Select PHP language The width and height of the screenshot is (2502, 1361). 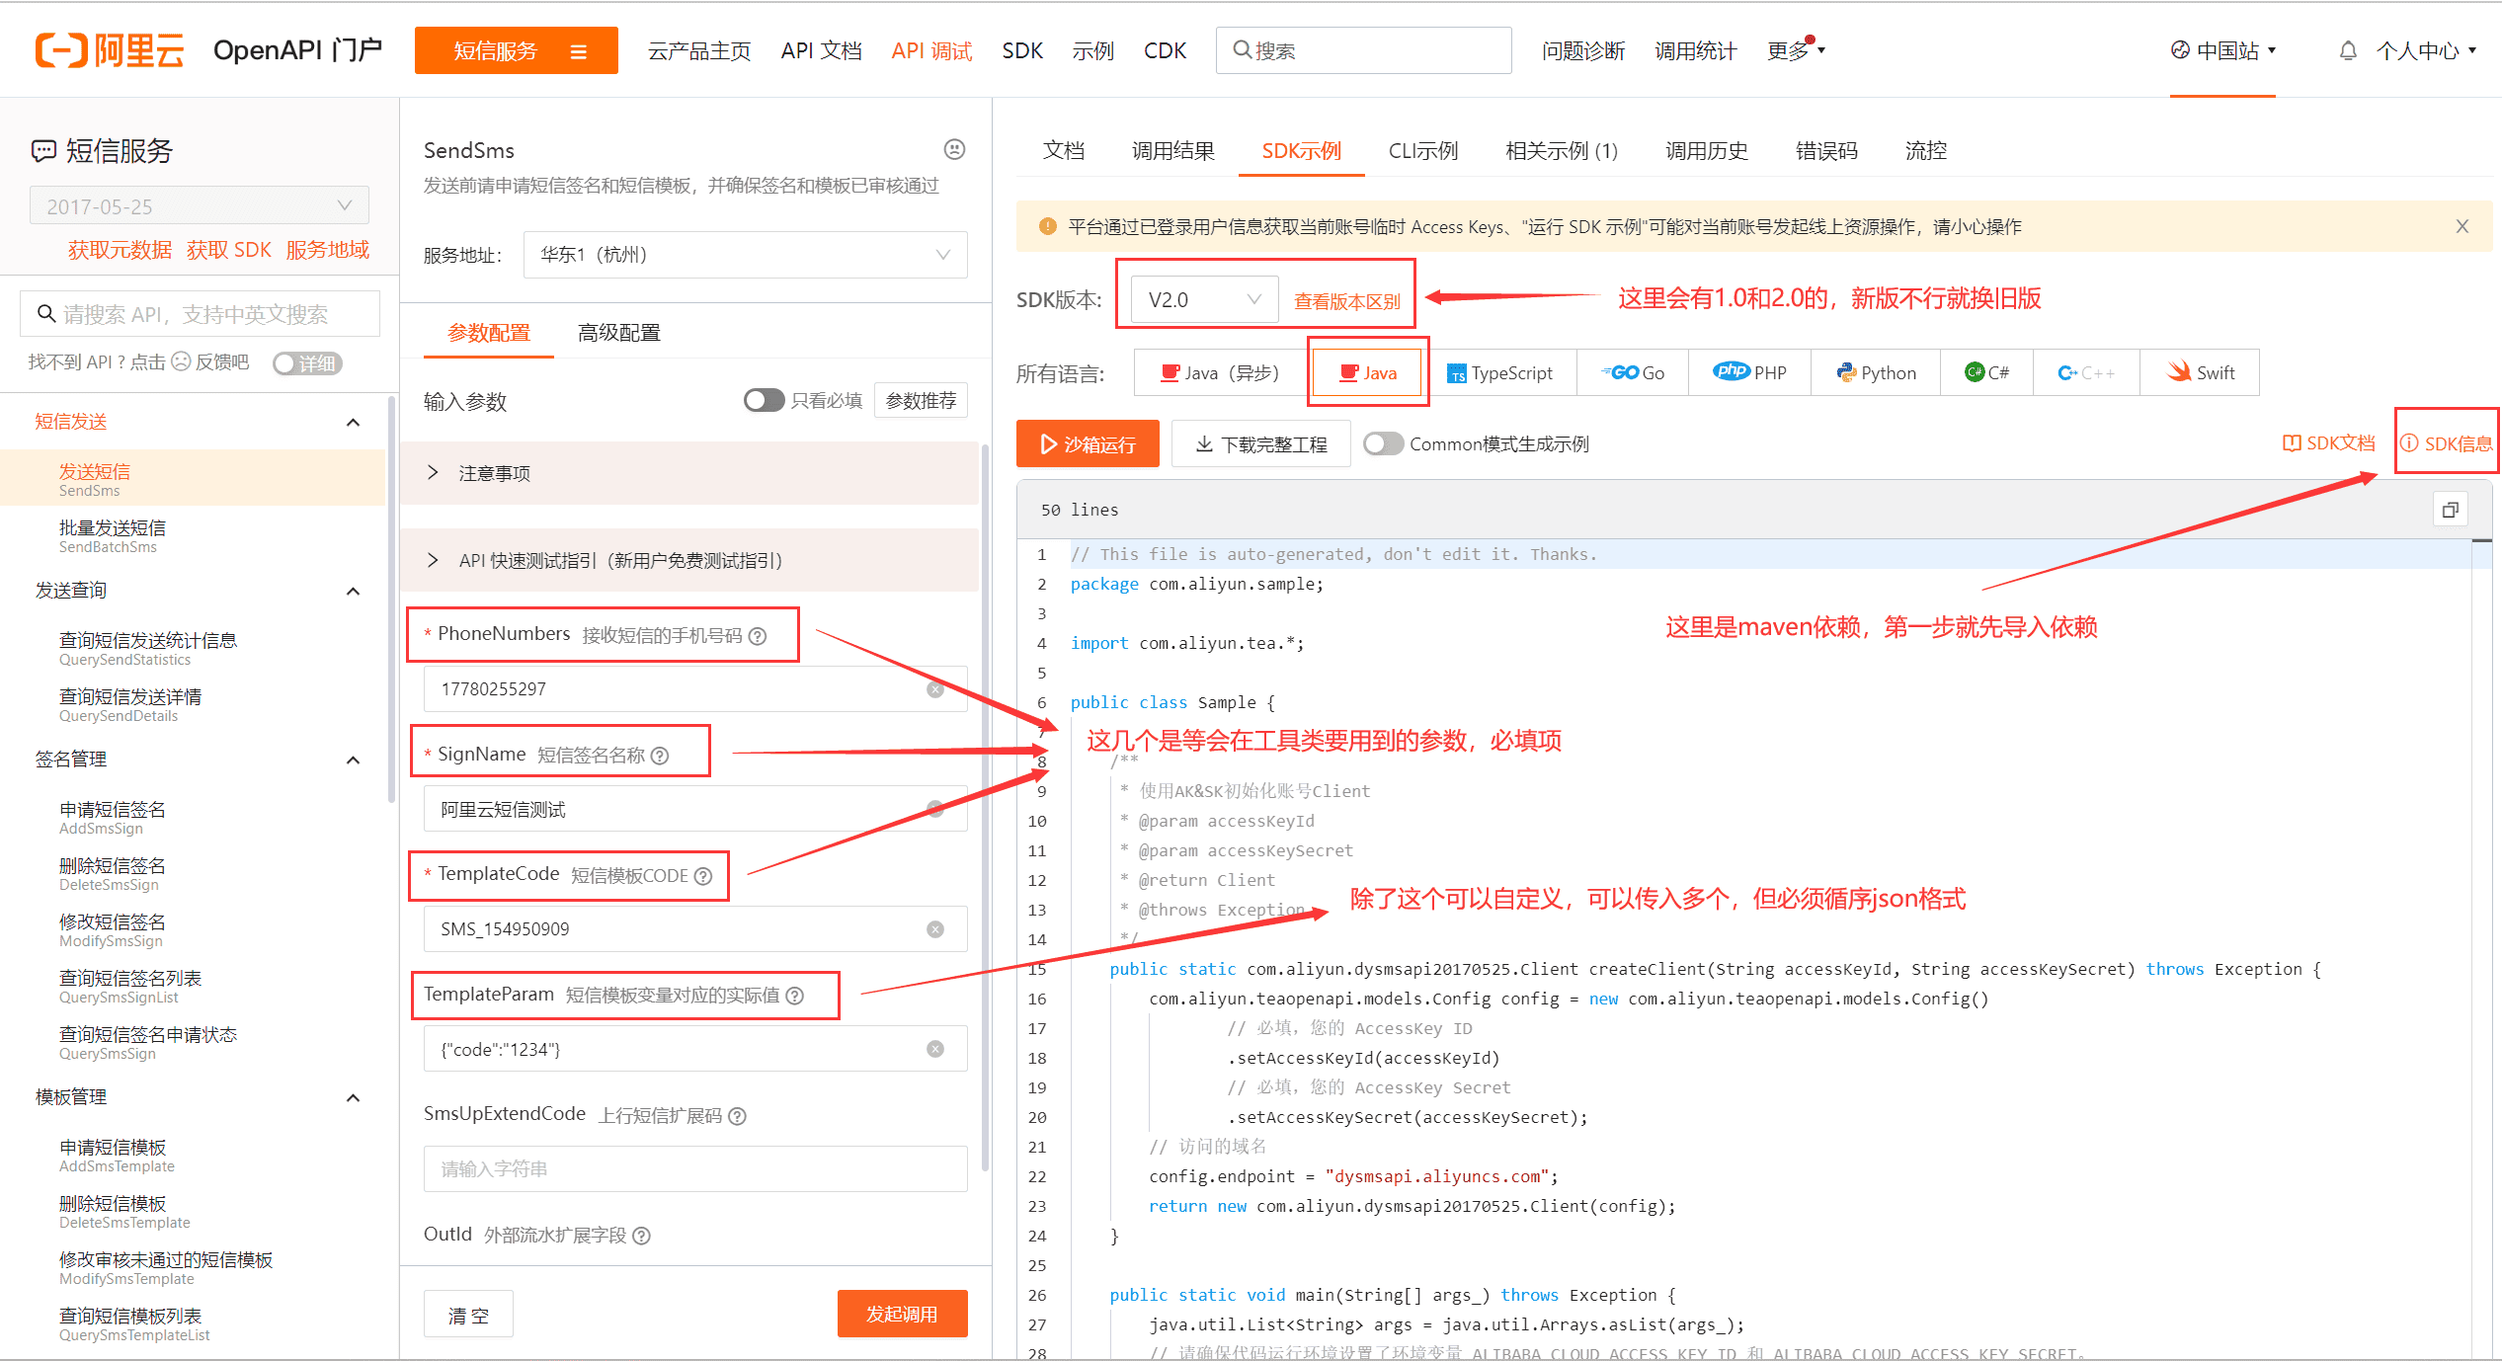(x=1749, y=372)
